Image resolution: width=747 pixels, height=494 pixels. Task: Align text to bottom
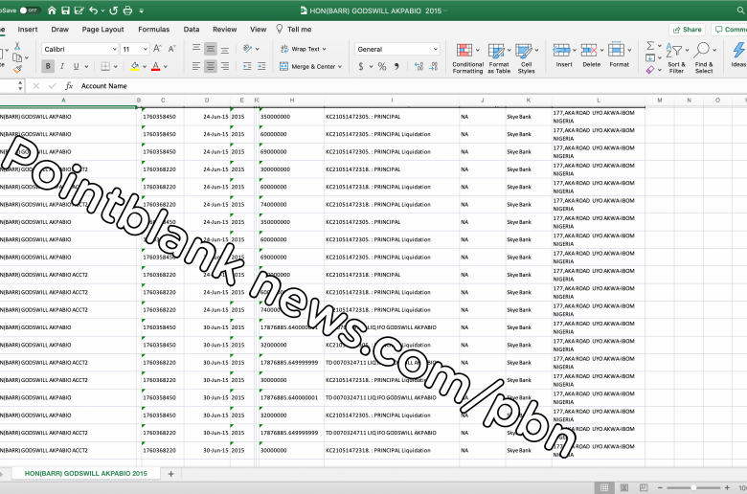point(225,49)
